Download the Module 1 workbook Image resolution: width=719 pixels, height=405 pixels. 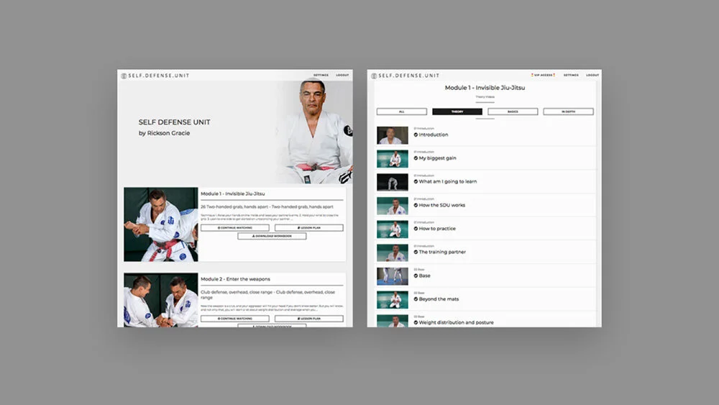[272, 236]
